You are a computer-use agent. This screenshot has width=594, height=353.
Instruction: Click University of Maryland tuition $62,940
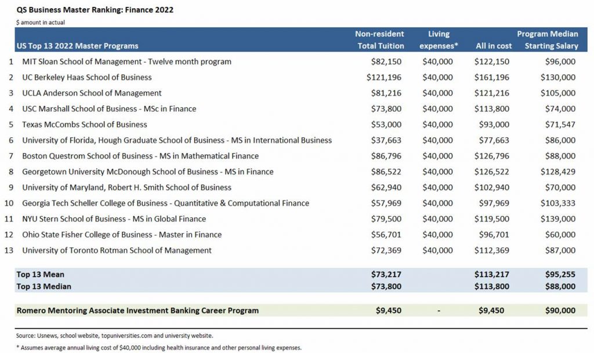pyautogui.click(x=386, y=188)
